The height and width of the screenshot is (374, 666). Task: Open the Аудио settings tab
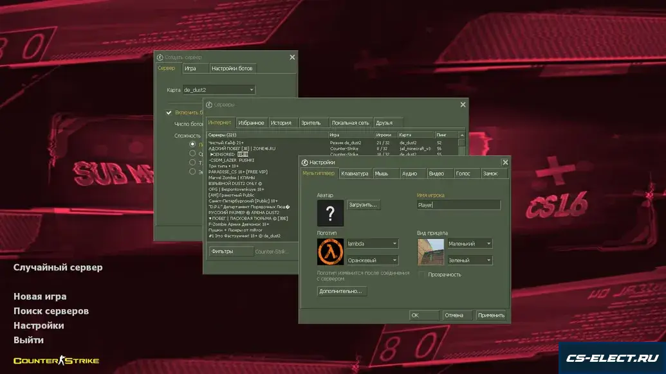pos(413,174)
